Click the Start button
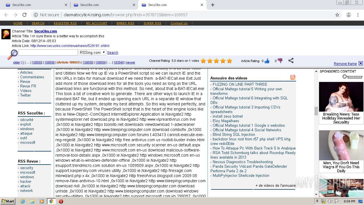This screenshot has height=205, width=364. pos(8,201)
